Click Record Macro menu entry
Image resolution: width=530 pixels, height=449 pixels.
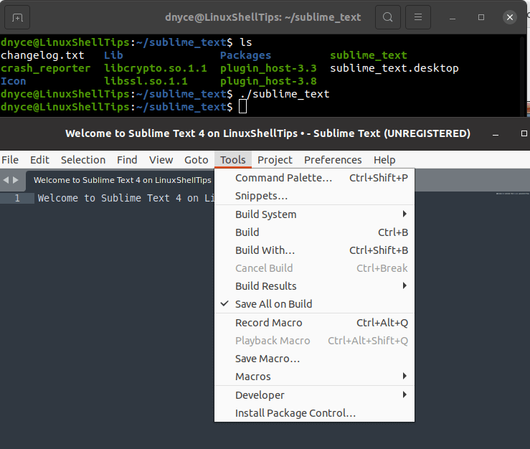[314, 323]
